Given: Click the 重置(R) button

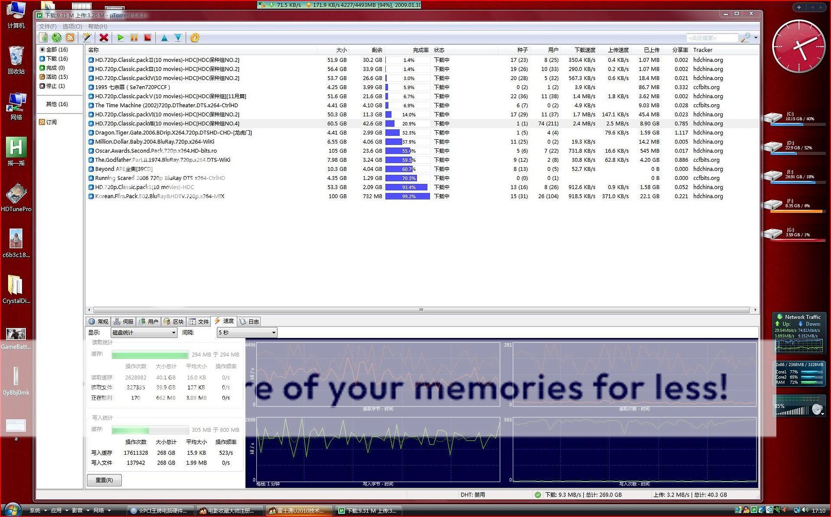Looking at the screenshot, I should point(104,480).
